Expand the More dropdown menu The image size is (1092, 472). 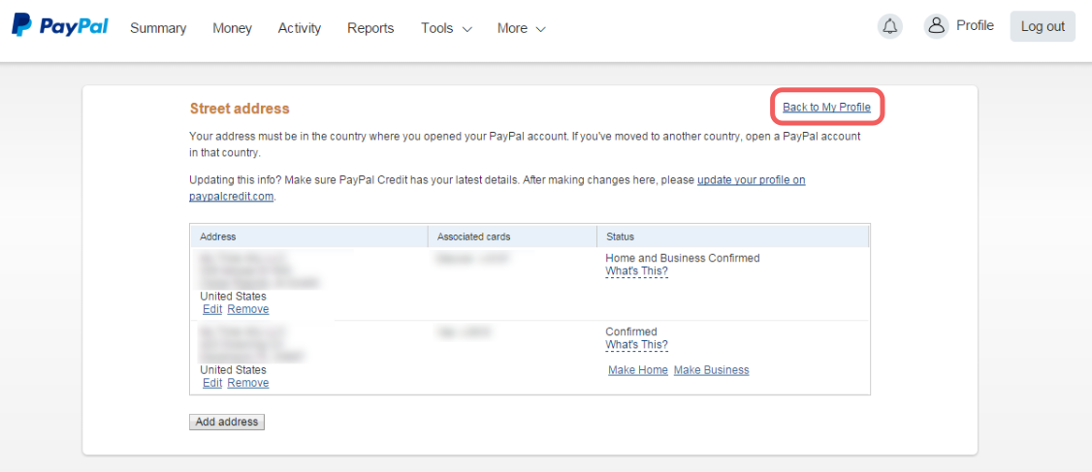click(x=521, y=28)
